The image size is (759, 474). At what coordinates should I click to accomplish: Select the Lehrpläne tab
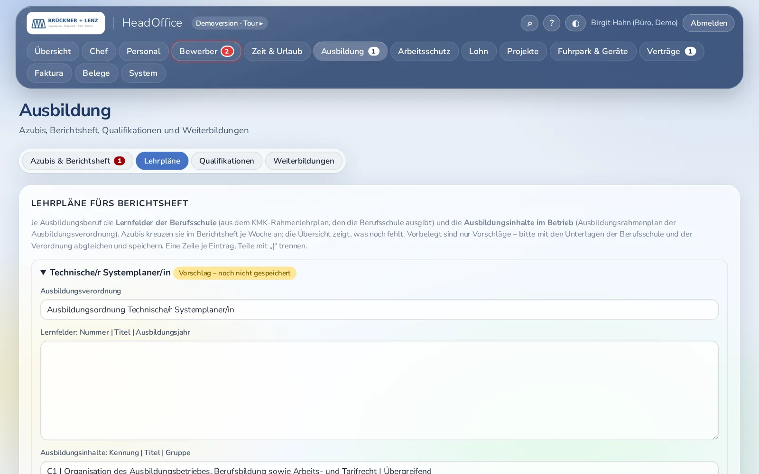[162, 161]
